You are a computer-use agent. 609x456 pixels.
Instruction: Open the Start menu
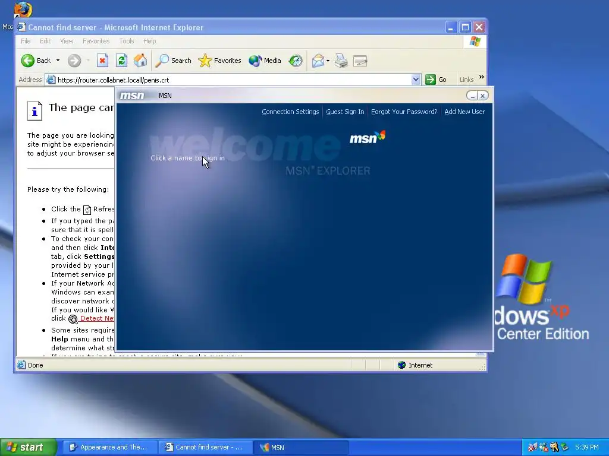tap(28, 447)
